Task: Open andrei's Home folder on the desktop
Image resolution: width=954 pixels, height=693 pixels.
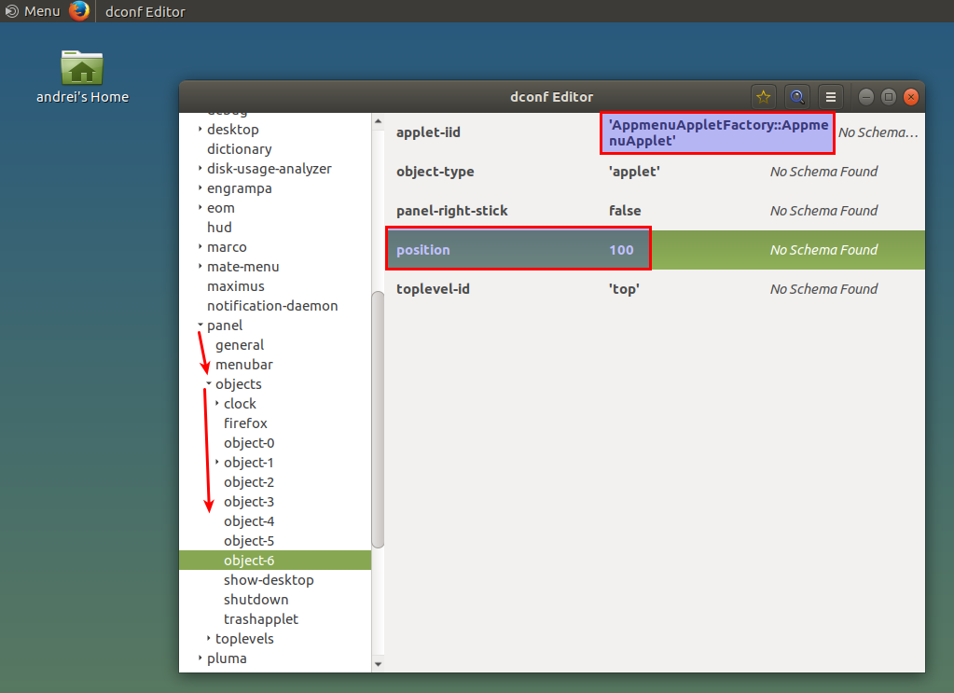Action: pyautogui.click(x=82, y=68)
